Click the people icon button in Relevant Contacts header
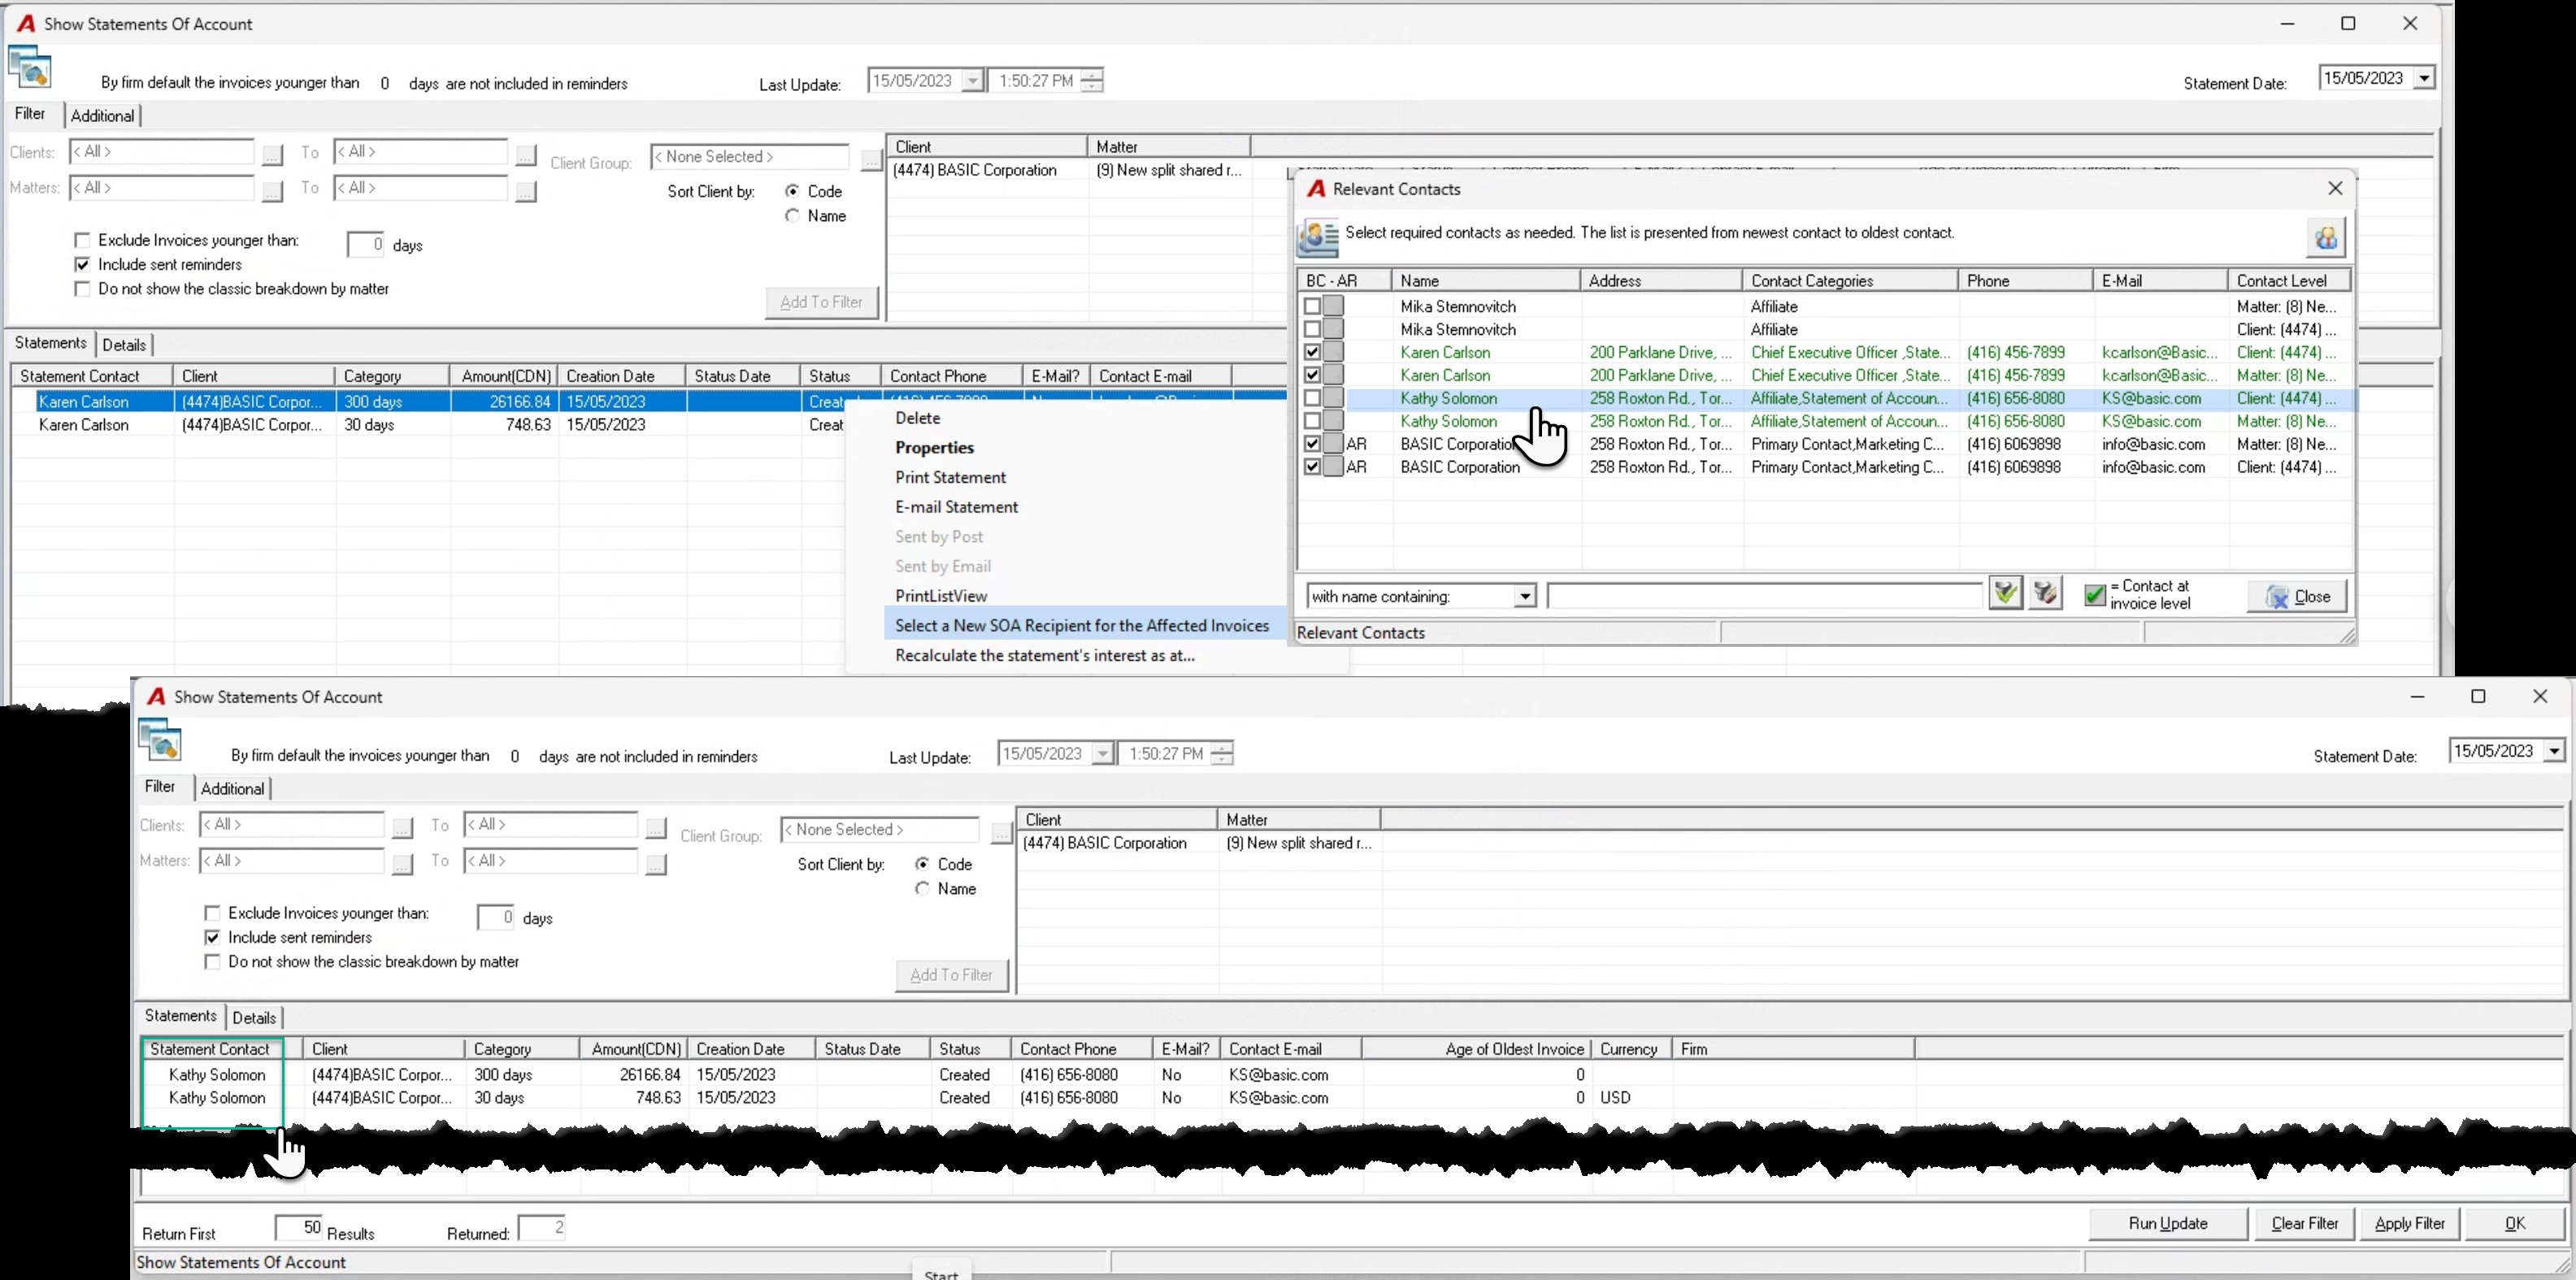This screenshot has height=1280, width=2576. tap(2325, 238)
